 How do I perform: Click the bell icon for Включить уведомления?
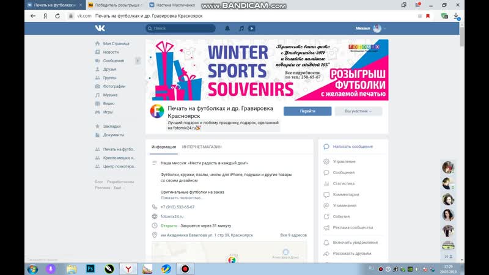326,243
